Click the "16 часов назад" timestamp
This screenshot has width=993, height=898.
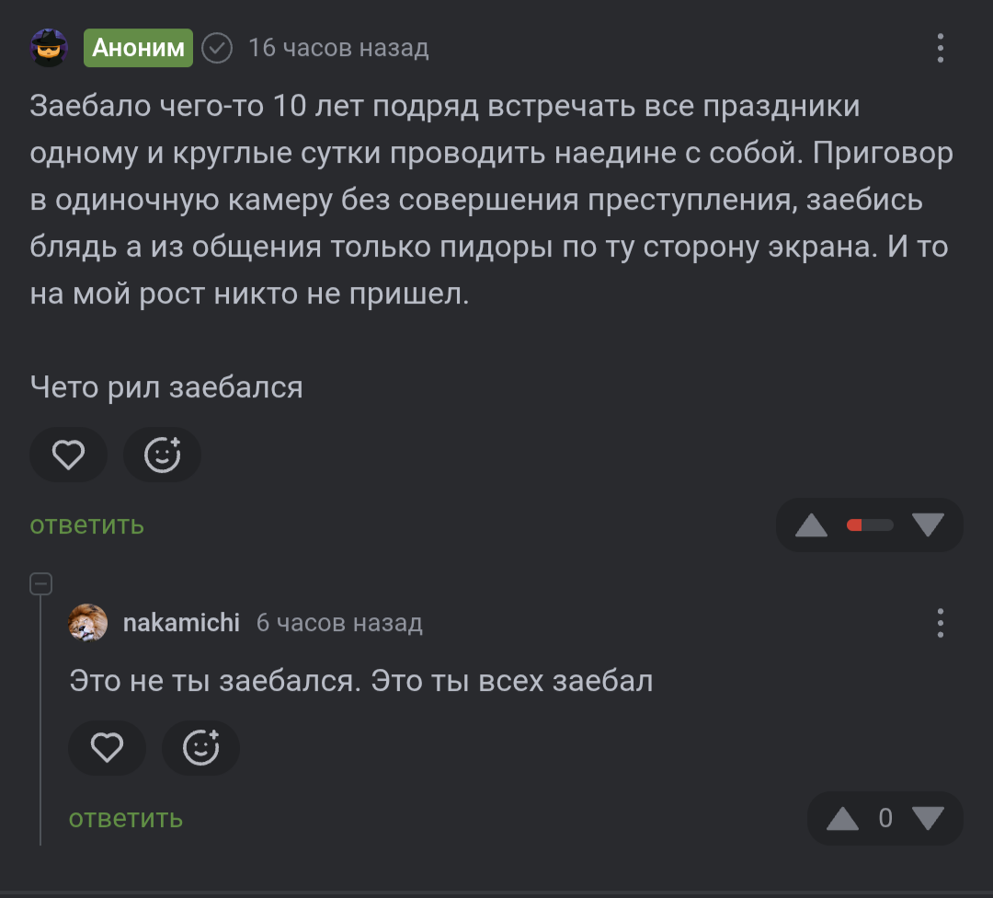coord(338,48)
